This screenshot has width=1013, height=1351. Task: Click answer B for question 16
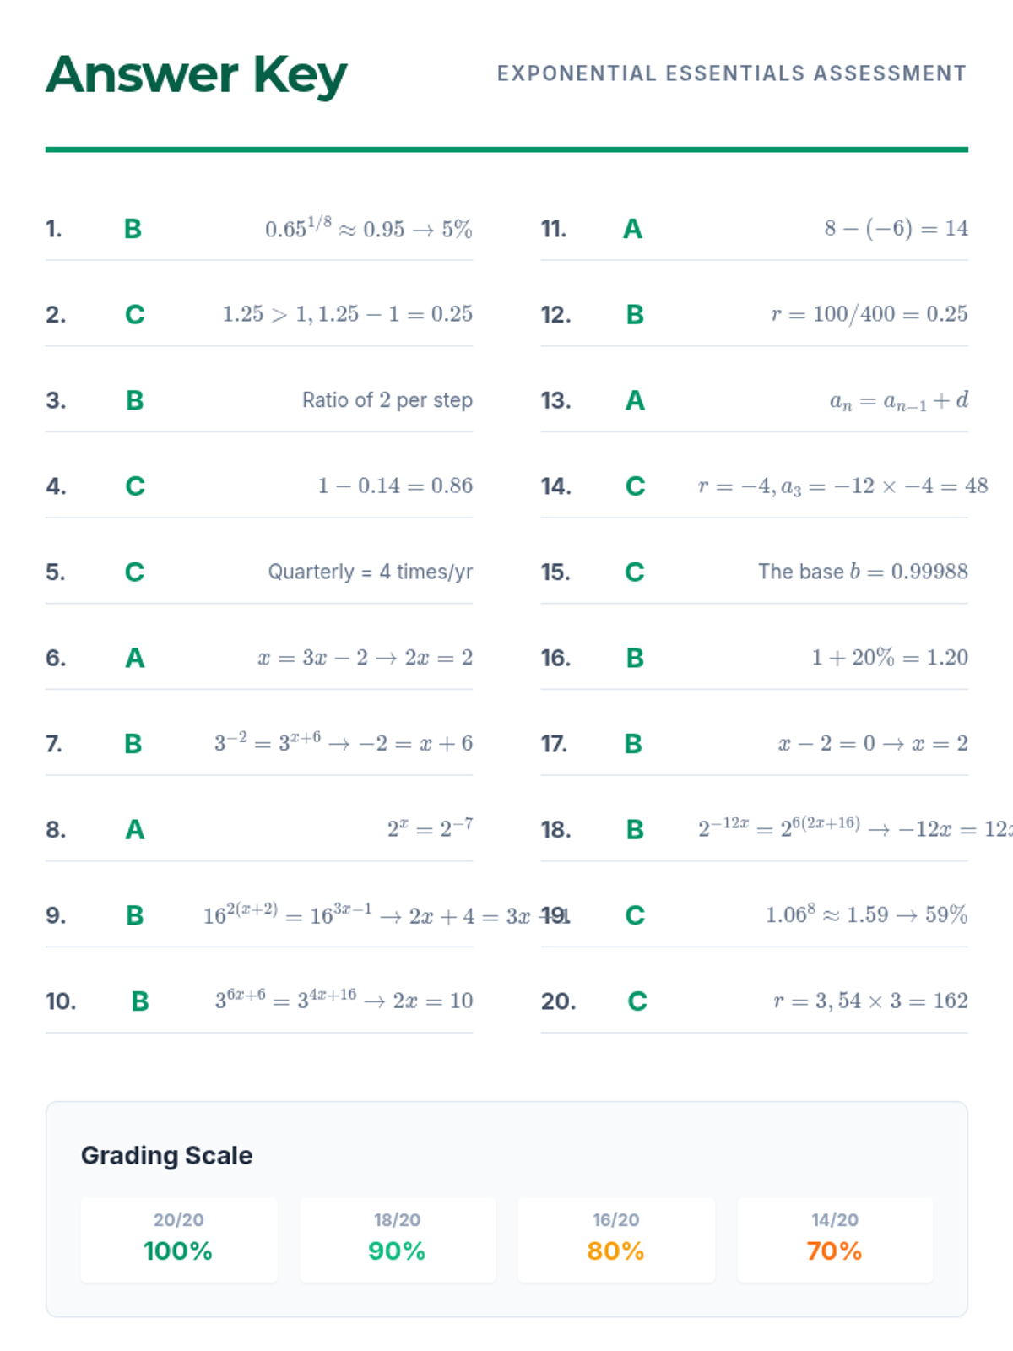click(635, 658)
